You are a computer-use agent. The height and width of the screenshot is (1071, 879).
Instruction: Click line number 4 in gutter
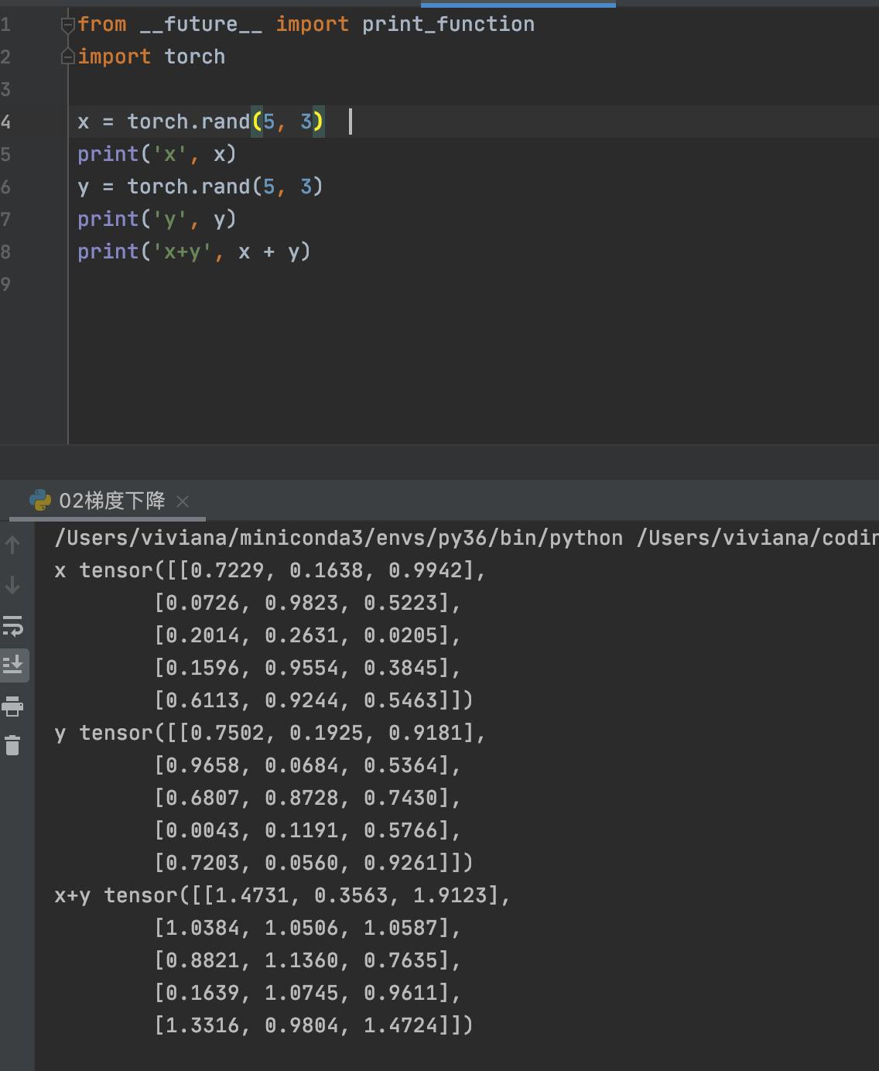[6, 122]
